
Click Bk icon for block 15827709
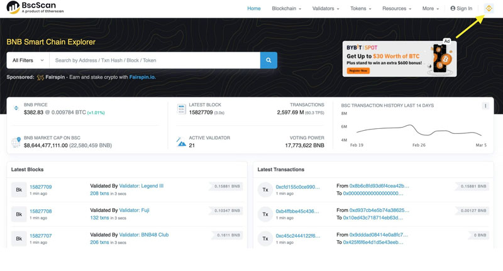tap(19, 189)
